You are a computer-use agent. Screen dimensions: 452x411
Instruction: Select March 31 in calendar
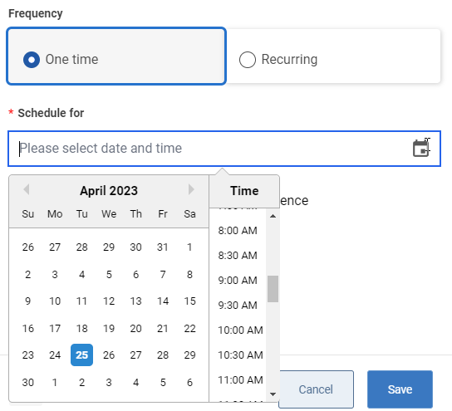pyautogui.click(x=163, y=247)
